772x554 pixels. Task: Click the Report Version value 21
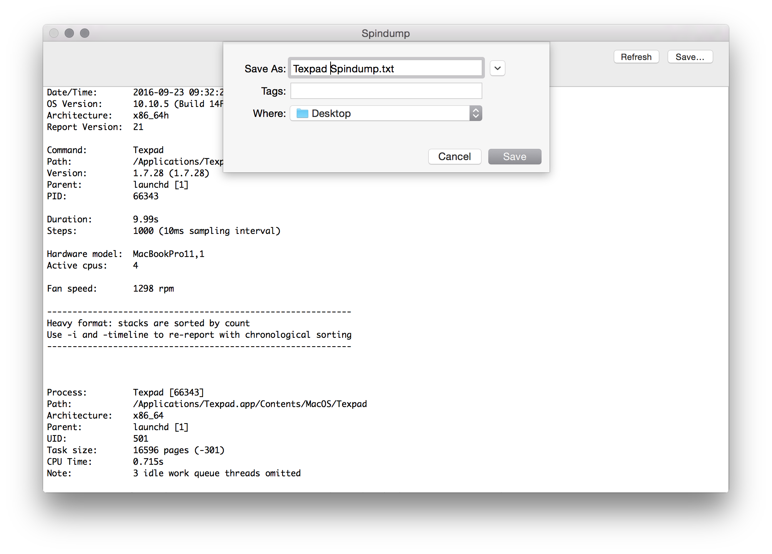(x=138, y=127)
